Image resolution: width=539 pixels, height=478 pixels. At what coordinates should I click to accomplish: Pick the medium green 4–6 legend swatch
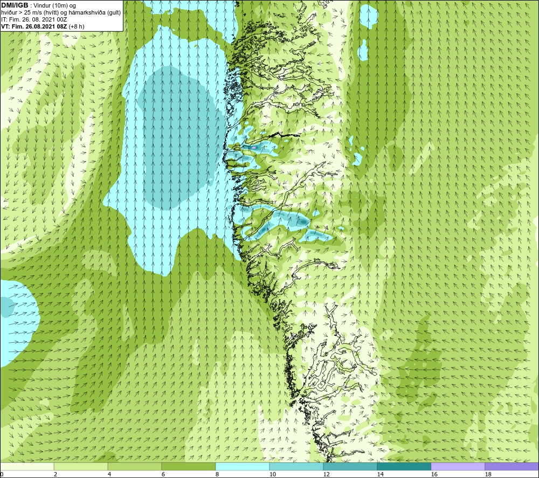[x=135, y=466]
